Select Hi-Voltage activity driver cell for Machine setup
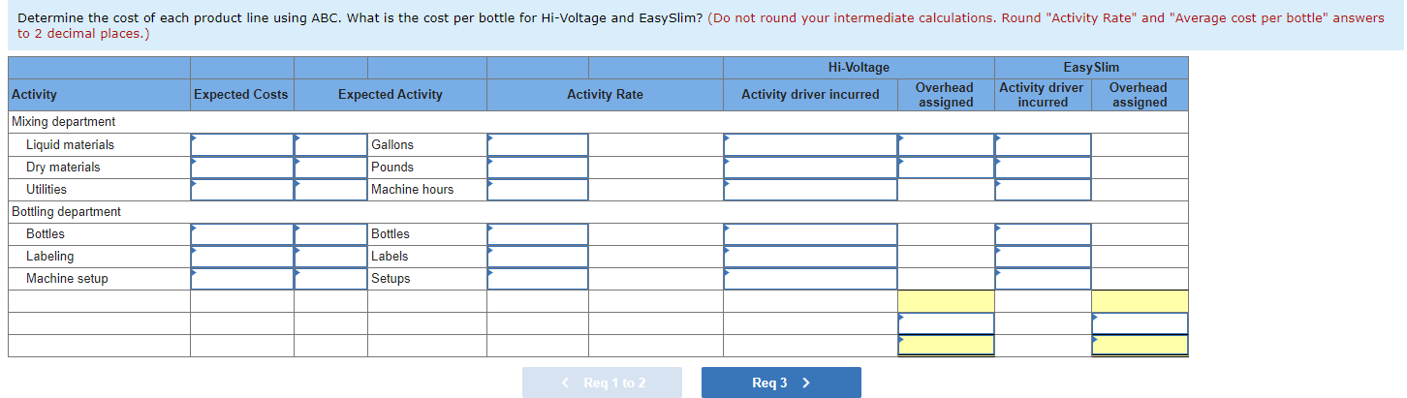The image size is (1407, 398). [810, 278]
